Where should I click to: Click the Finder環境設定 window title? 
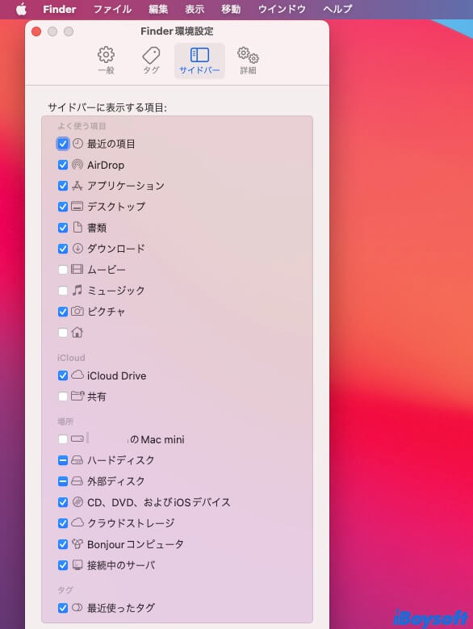pos(177,31)
